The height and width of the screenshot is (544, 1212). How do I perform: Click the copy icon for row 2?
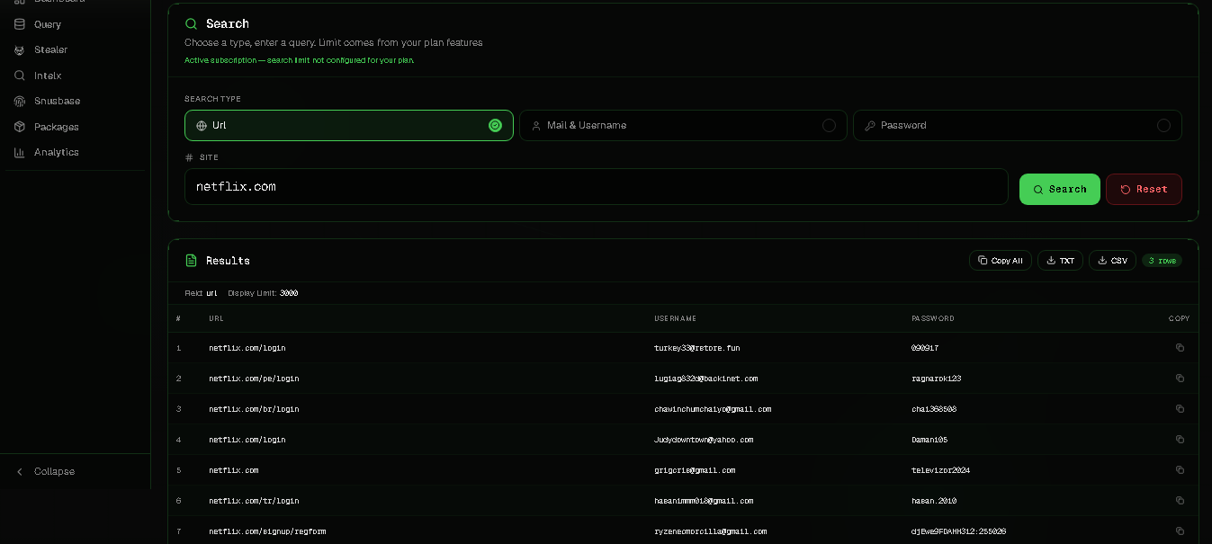[1180, 379]
